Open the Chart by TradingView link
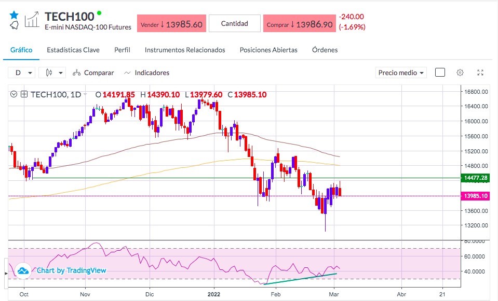This screenshot has width=498, height=301. [x=71, y=270]
